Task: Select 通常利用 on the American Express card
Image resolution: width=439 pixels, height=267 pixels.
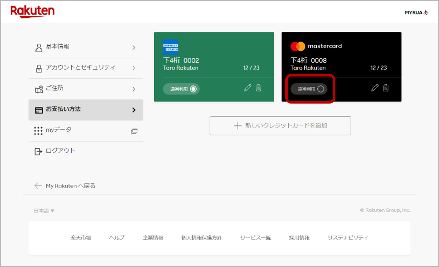Action: point(181,89)
